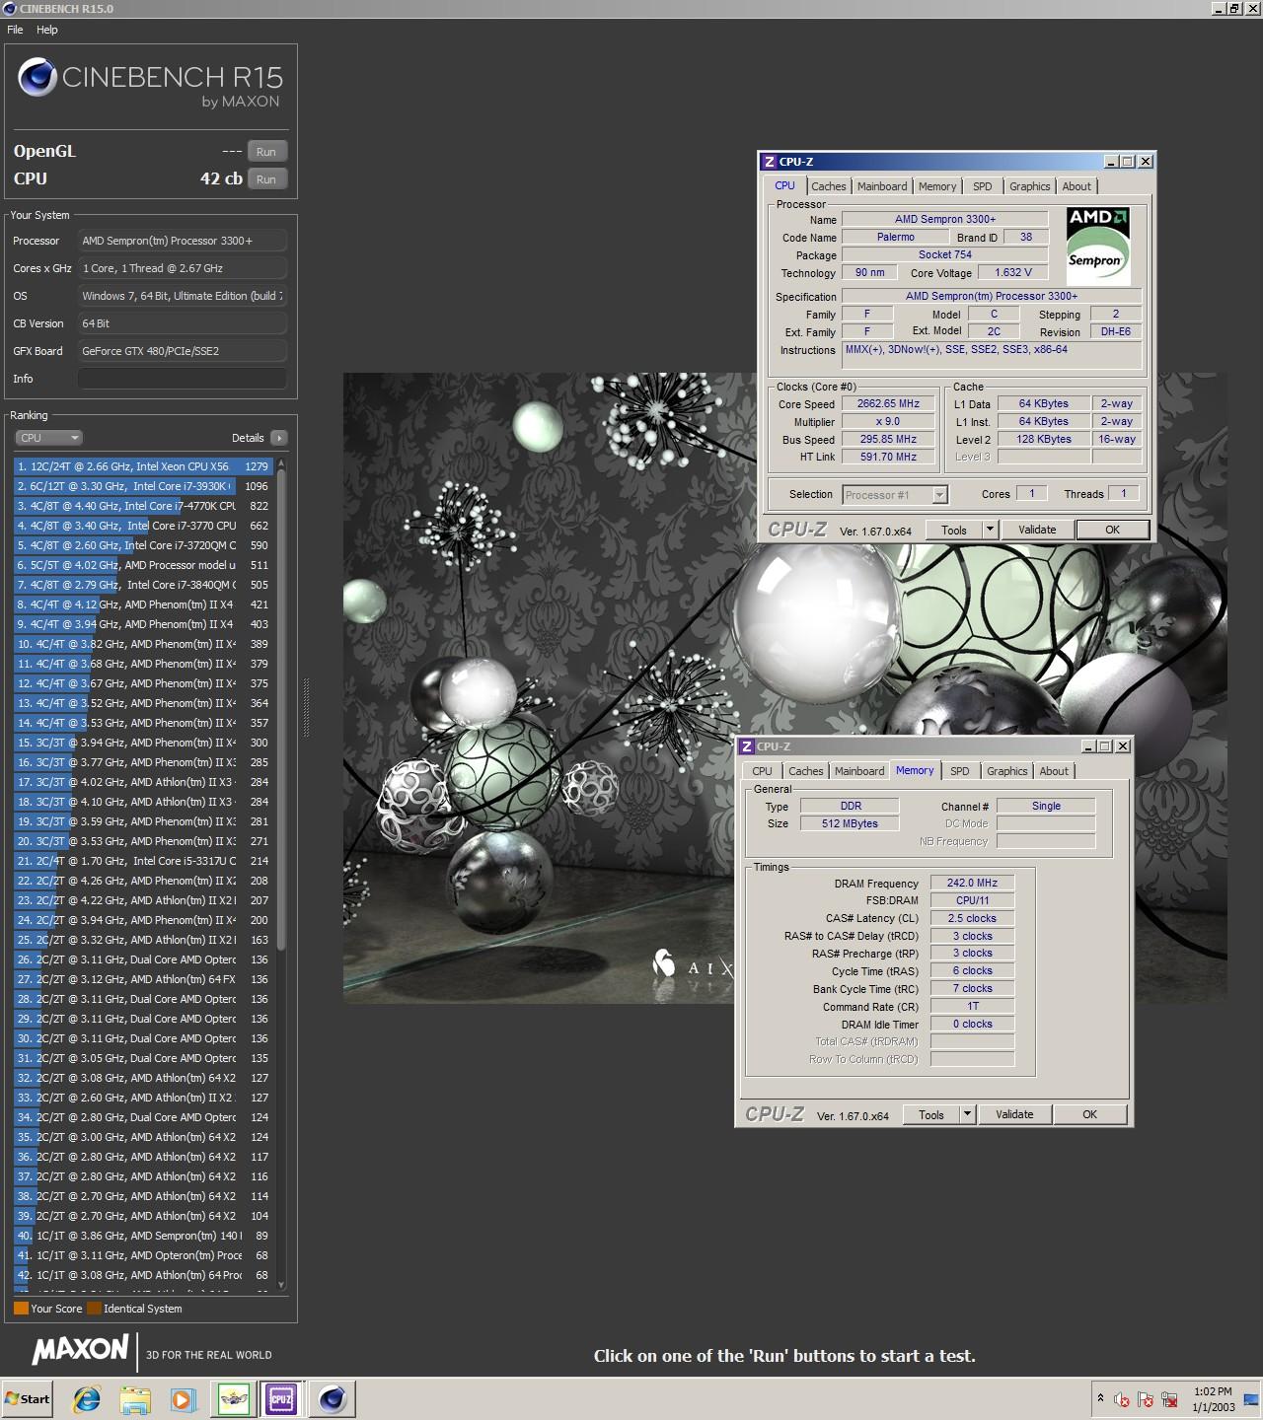Click the panel splitter handle beside ranking
This screenshot has height=1420, width=1263.
point(305,707)
